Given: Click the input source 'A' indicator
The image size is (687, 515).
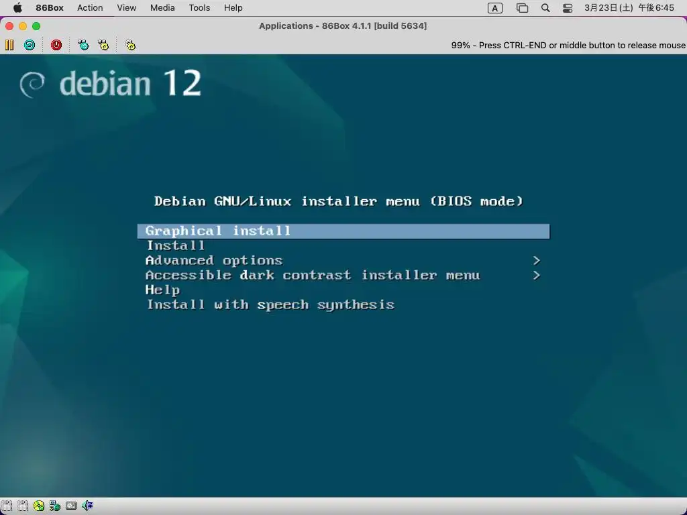Looking at the screenshot, I should click(495, 8).
